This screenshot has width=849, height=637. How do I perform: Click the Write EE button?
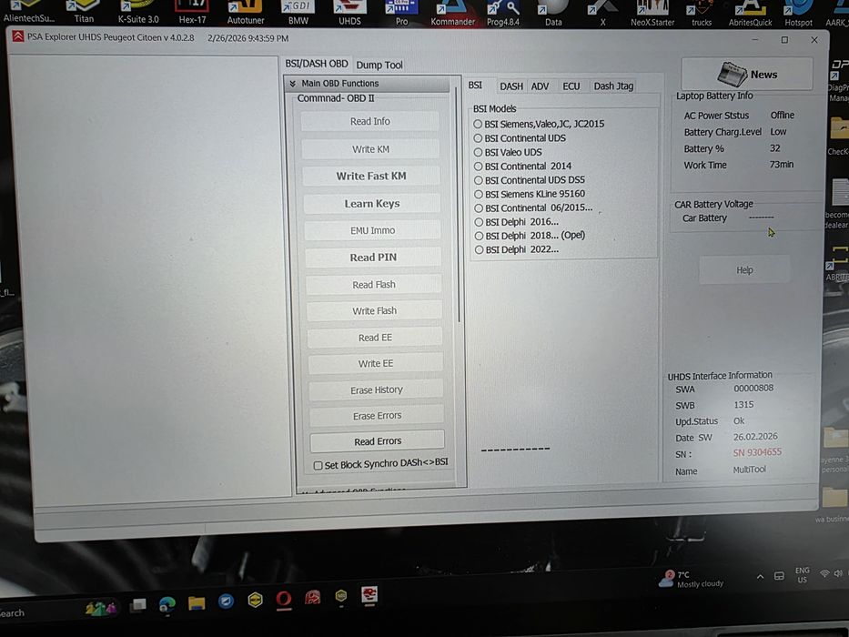[376, 363]
